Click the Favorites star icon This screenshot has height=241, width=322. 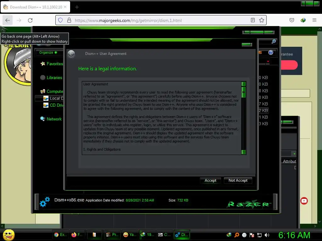point(43,64)
